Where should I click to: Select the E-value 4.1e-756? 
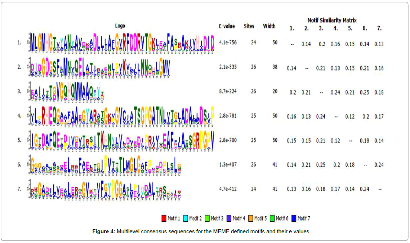coord(228,43)
